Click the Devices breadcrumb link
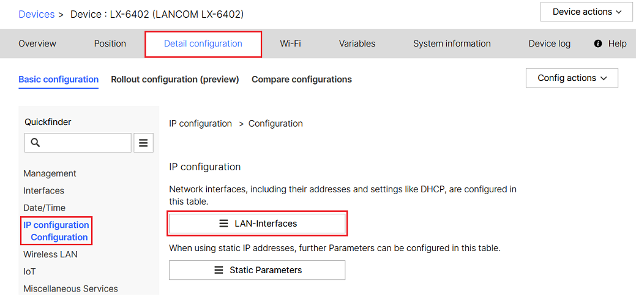The width and height of the screenshot is (636, 305). point(37,14)
